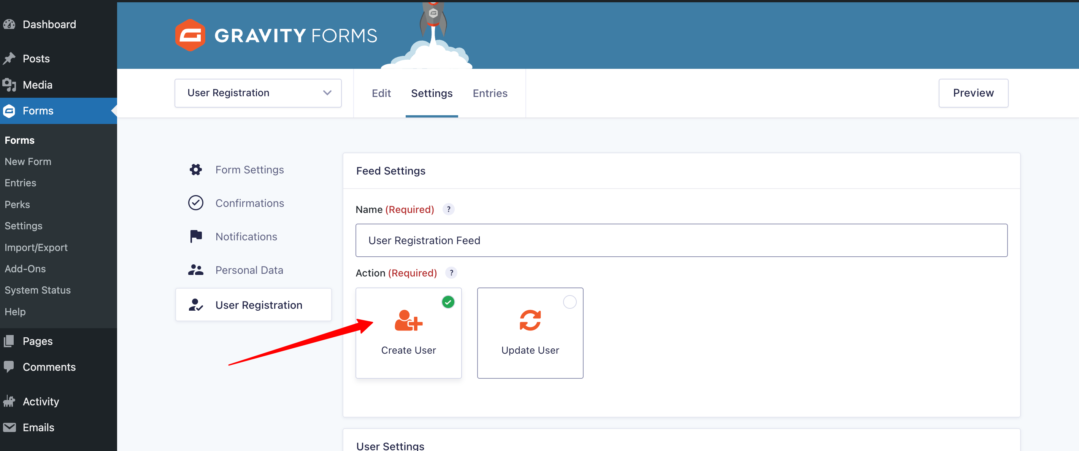Click the Personal Data people icon
This screenshot has height=451, width=1079.
195,270
